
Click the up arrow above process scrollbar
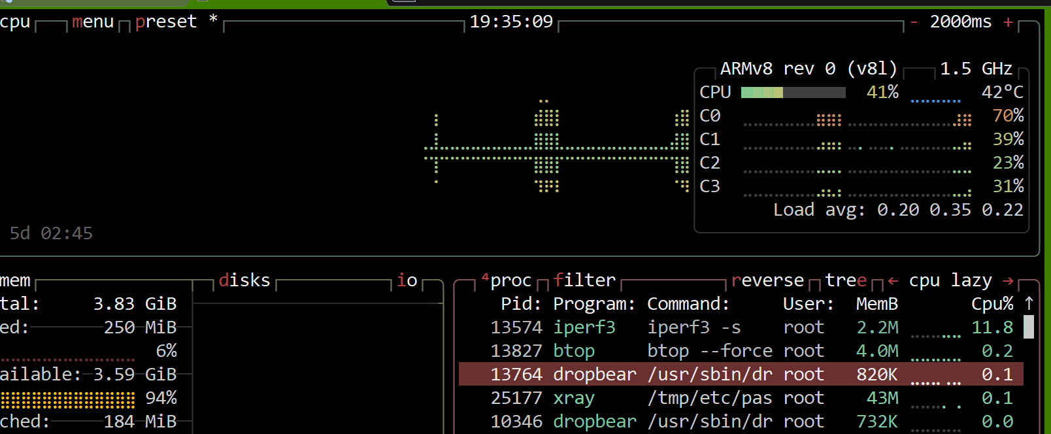(1029, 303)
